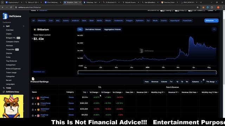Select the TVL chart tab
The height and width of the screenshot is (126, 225).
click(80, 29)
